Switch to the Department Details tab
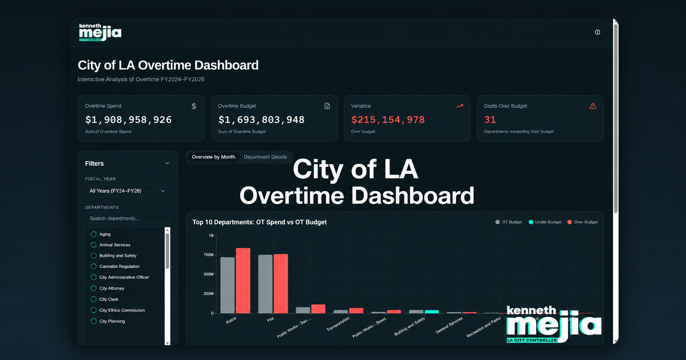The width and height of the screenshot is (686, 360). tap(265, 157)
